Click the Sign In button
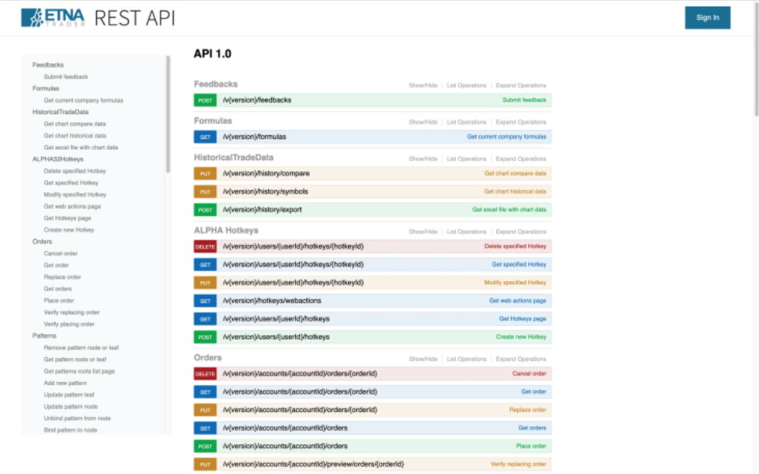The height and width of the screenshot is (474, 759). [x=707, y=17]
